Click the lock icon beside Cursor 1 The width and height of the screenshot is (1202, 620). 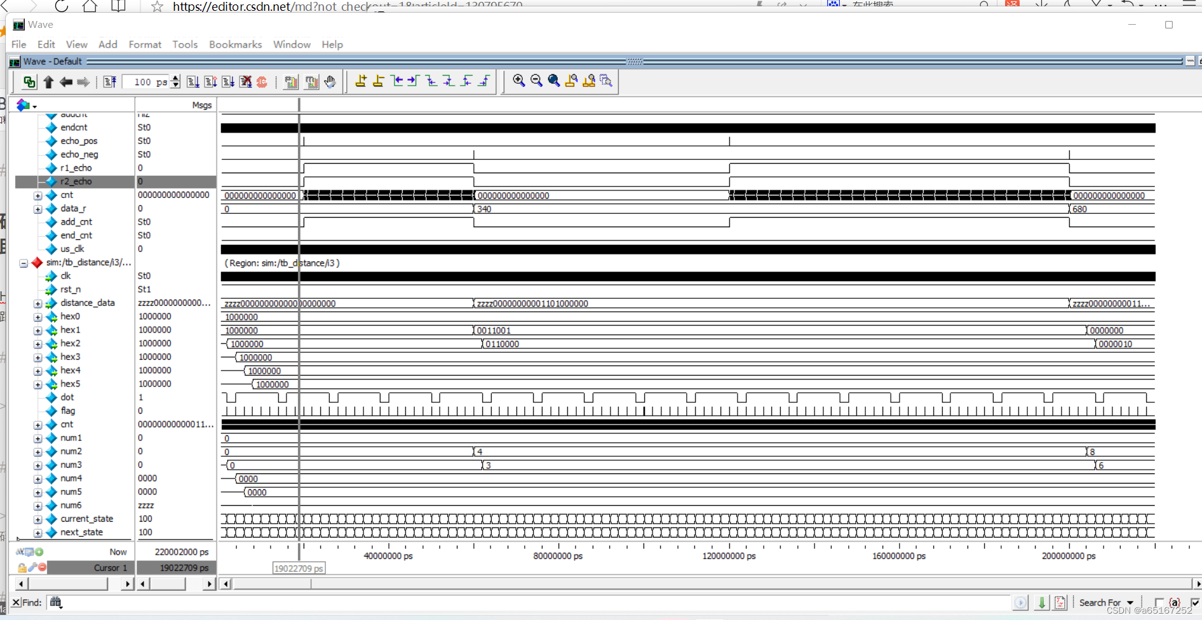point(22,567)
